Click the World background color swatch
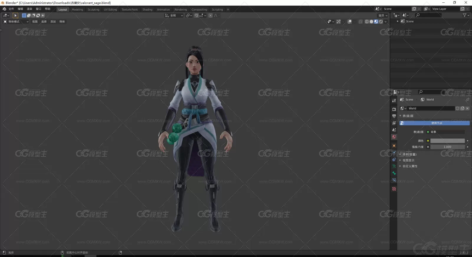 448,141
